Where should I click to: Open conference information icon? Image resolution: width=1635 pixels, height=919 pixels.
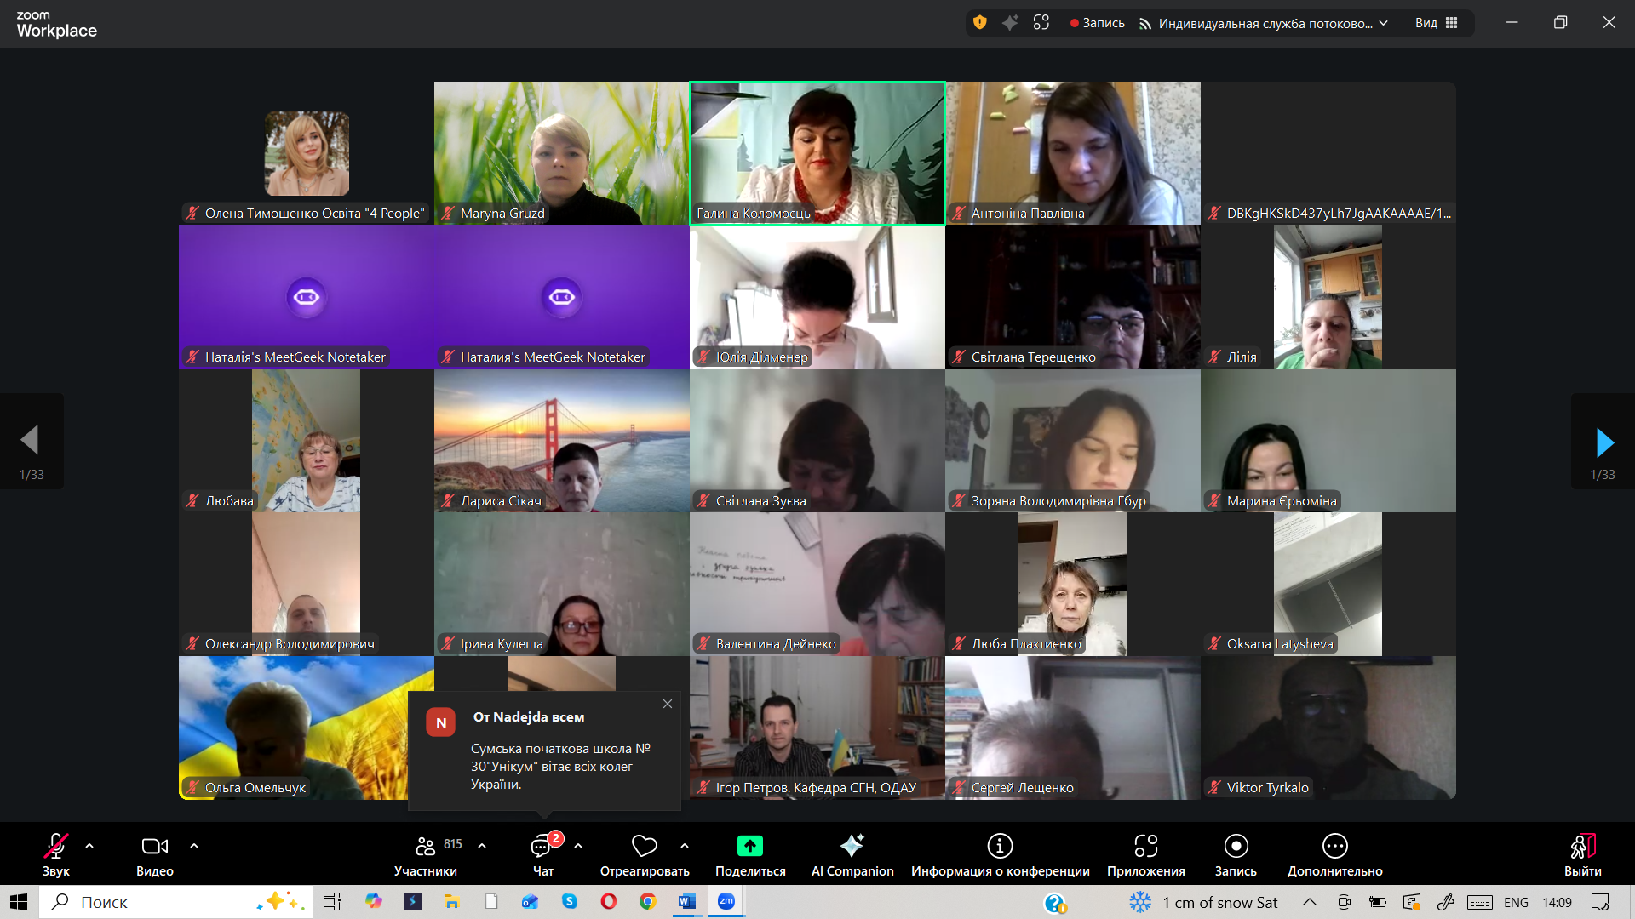pyautogui.click(x=1000, y=846)
